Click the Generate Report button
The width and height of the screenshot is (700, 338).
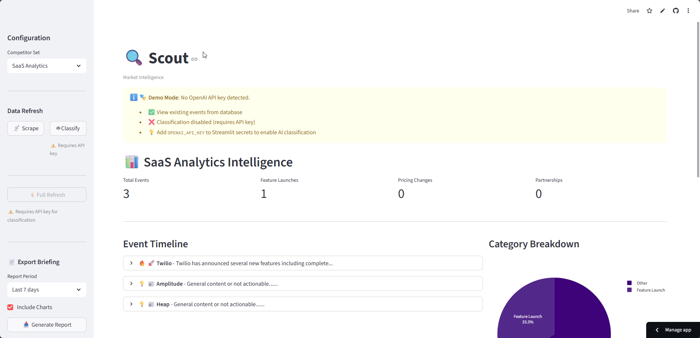47,325
